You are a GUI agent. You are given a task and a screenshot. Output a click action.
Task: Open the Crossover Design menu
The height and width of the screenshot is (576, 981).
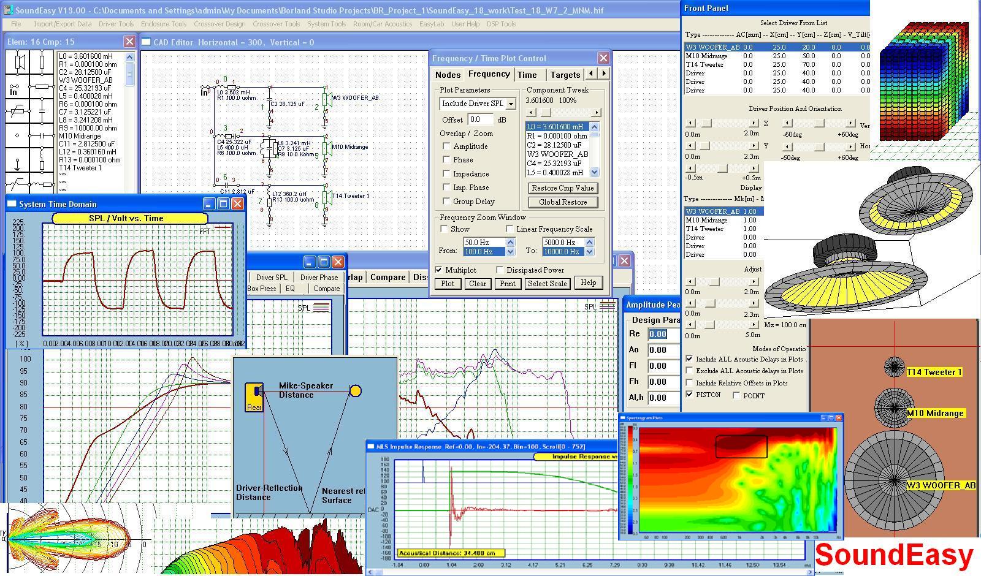point(219,24)
